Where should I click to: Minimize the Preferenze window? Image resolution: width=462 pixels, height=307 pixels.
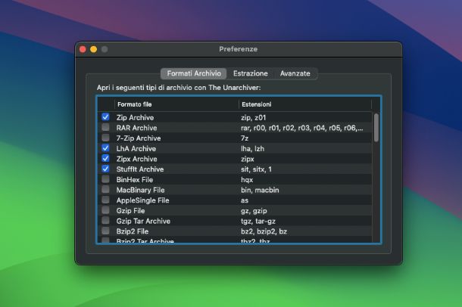pyautogui.click(x=94, y=49)
